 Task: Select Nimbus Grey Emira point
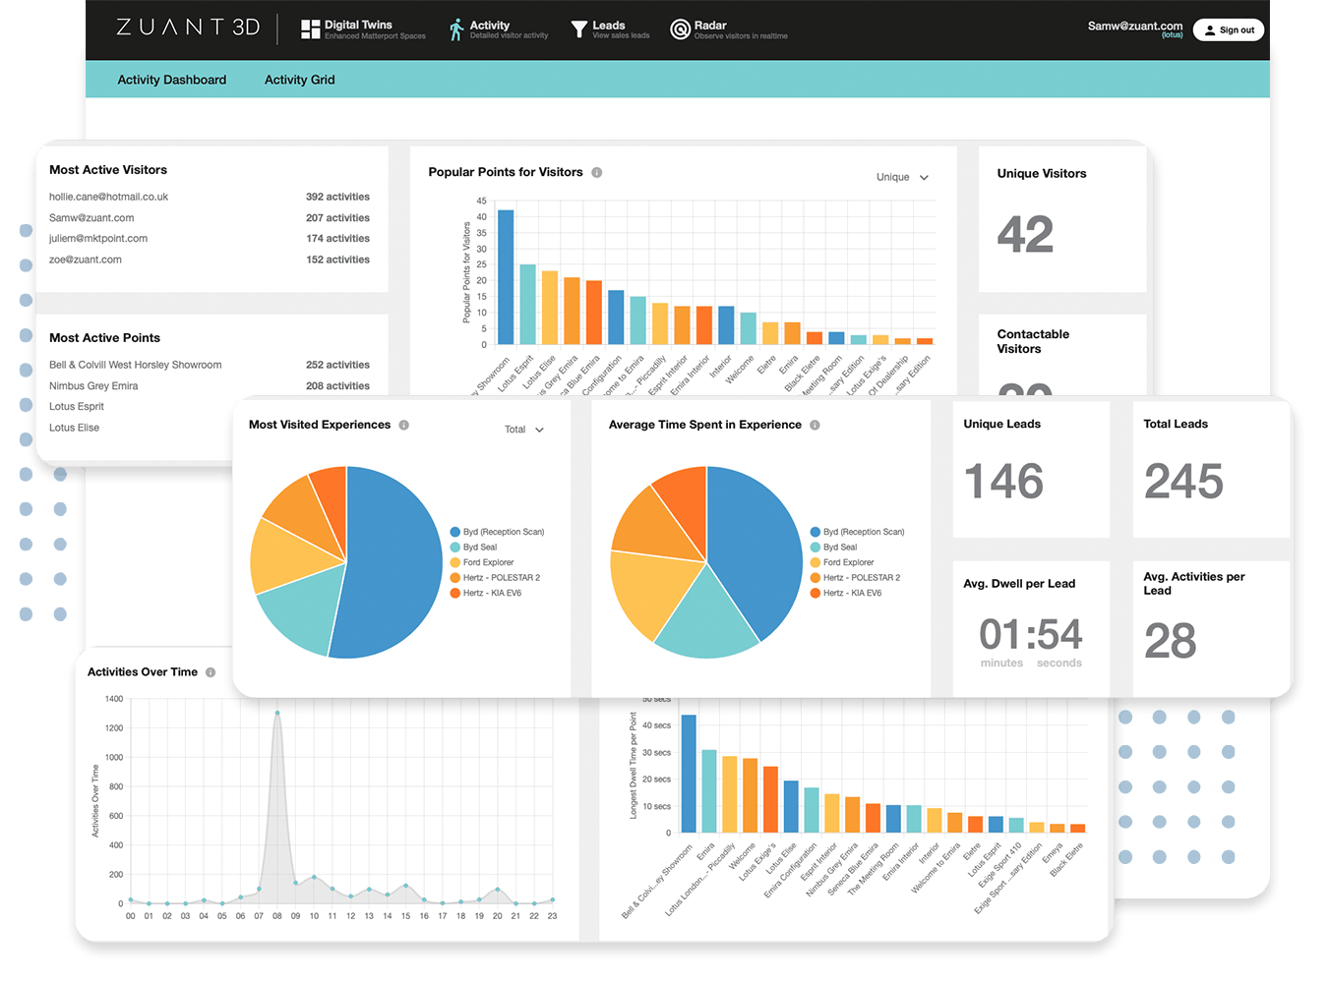click(210, 386)
